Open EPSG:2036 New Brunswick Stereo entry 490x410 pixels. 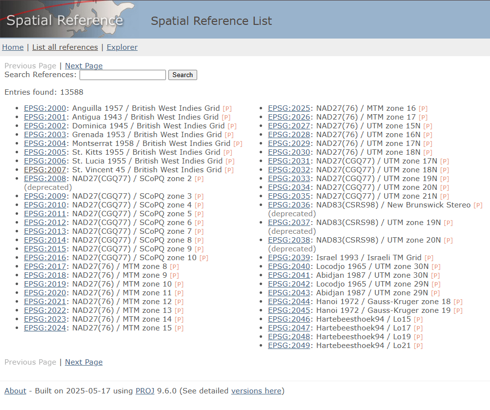289,205
